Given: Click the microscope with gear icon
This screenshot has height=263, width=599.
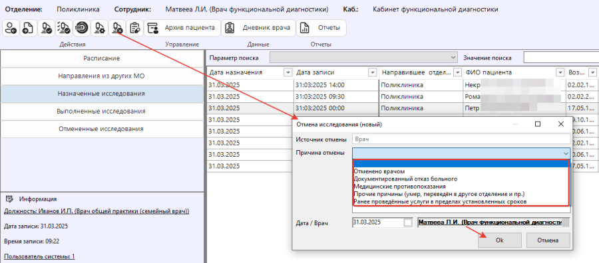Looking at the screenshot, I should coord(100,28).
